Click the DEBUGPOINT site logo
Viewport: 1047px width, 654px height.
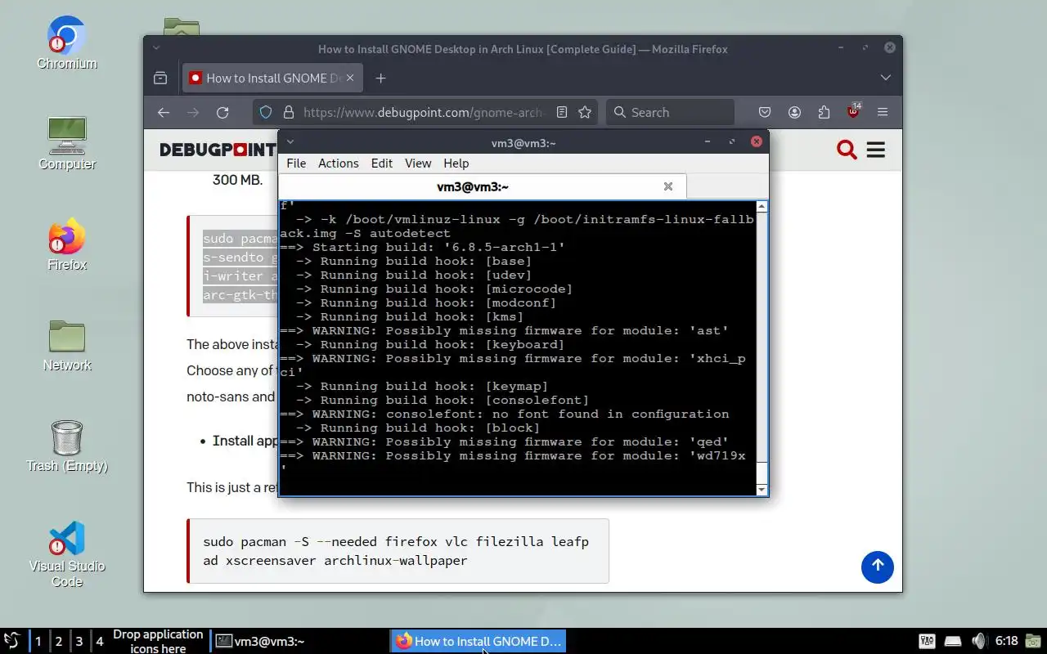pyautogui.click(x=218, y=150)
